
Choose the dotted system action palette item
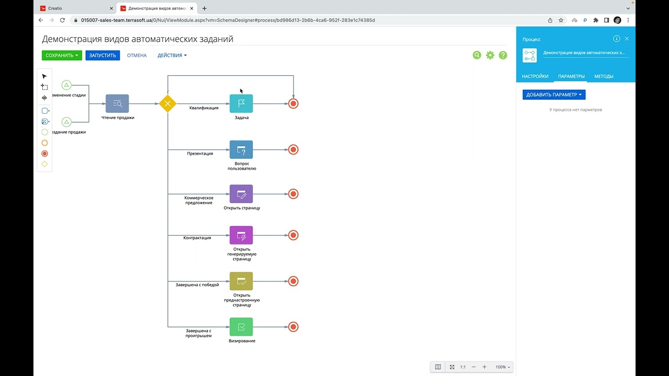click(x=45, y=122)
